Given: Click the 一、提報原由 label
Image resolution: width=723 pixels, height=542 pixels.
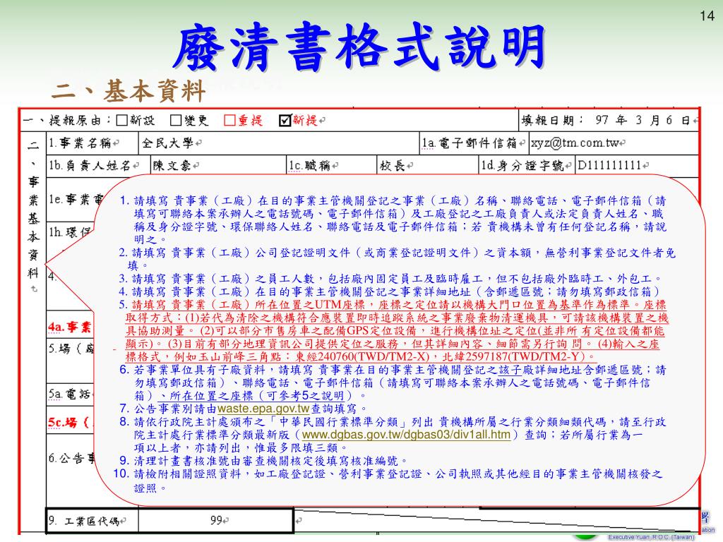Looking at the screenshot, I should point(66,120).
